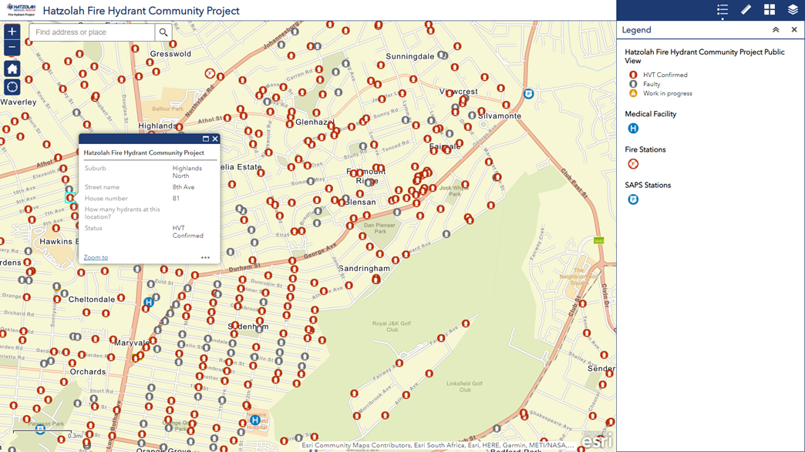Click the Sandringham map label
Viewport: 805px width, 452px height.
coord(365,268)
